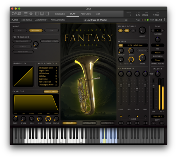Open the three-dot options menu
Viewport: 177px width, 158px height.
(x=165, y=20)
